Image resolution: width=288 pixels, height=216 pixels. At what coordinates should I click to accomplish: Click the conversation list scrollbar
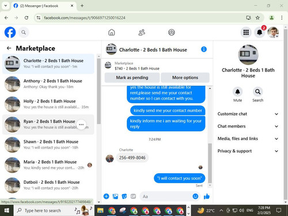pos(98,91)
